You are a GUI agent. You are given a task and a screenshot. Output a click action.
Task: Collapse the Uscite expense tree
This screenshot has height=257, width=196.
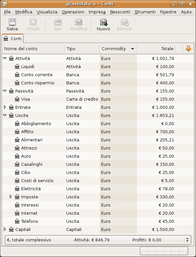(5, 115)
